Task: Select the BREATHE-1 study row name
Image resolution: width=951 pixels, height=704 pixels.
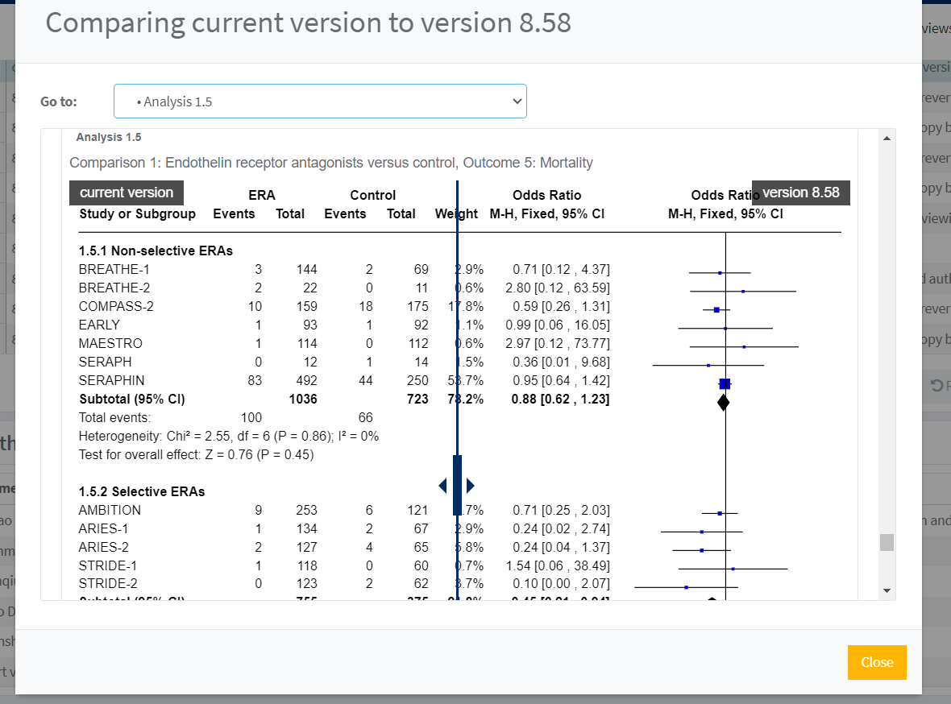Action: pos(114,269)
